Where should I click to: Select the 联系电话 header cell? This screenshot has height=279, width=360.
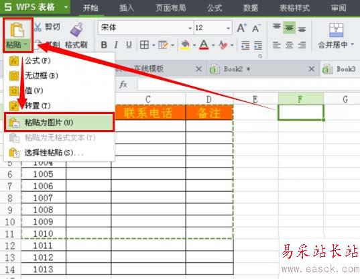point(150,113)
